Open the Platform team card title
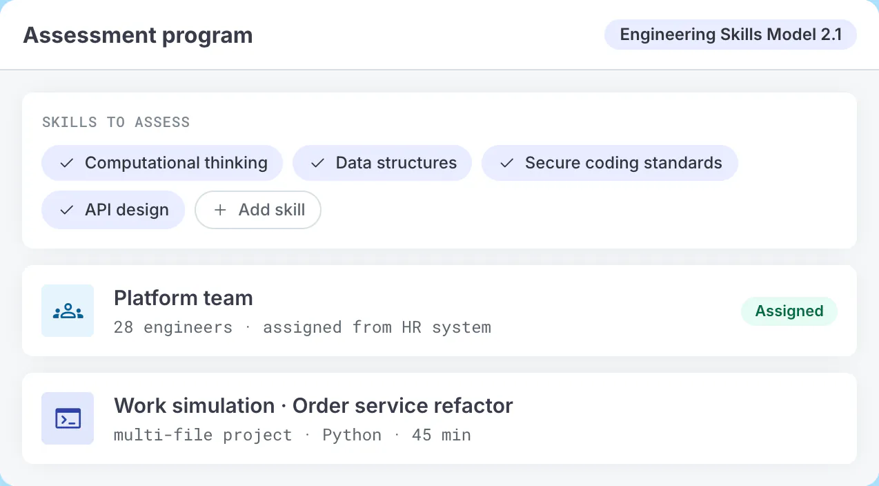Image resolution: width=879 pixels, height=486 pixels. click(184, 298)
